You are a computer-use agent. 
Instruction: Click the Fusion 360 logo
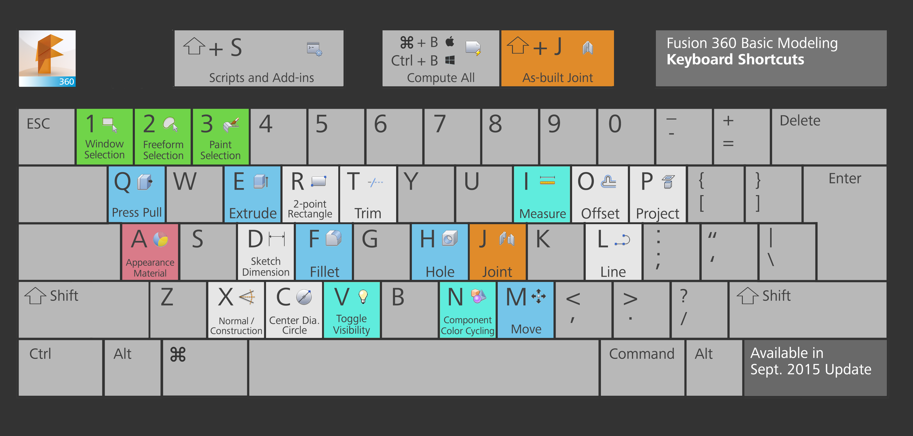click(x=47, y=58)
